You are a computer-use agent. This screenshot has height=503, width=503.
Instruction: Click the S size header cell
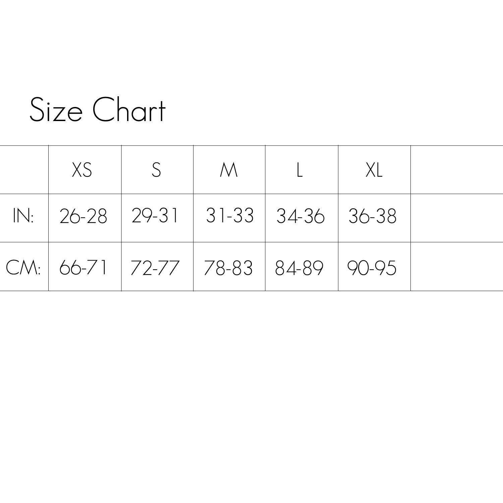pos(156,170)
